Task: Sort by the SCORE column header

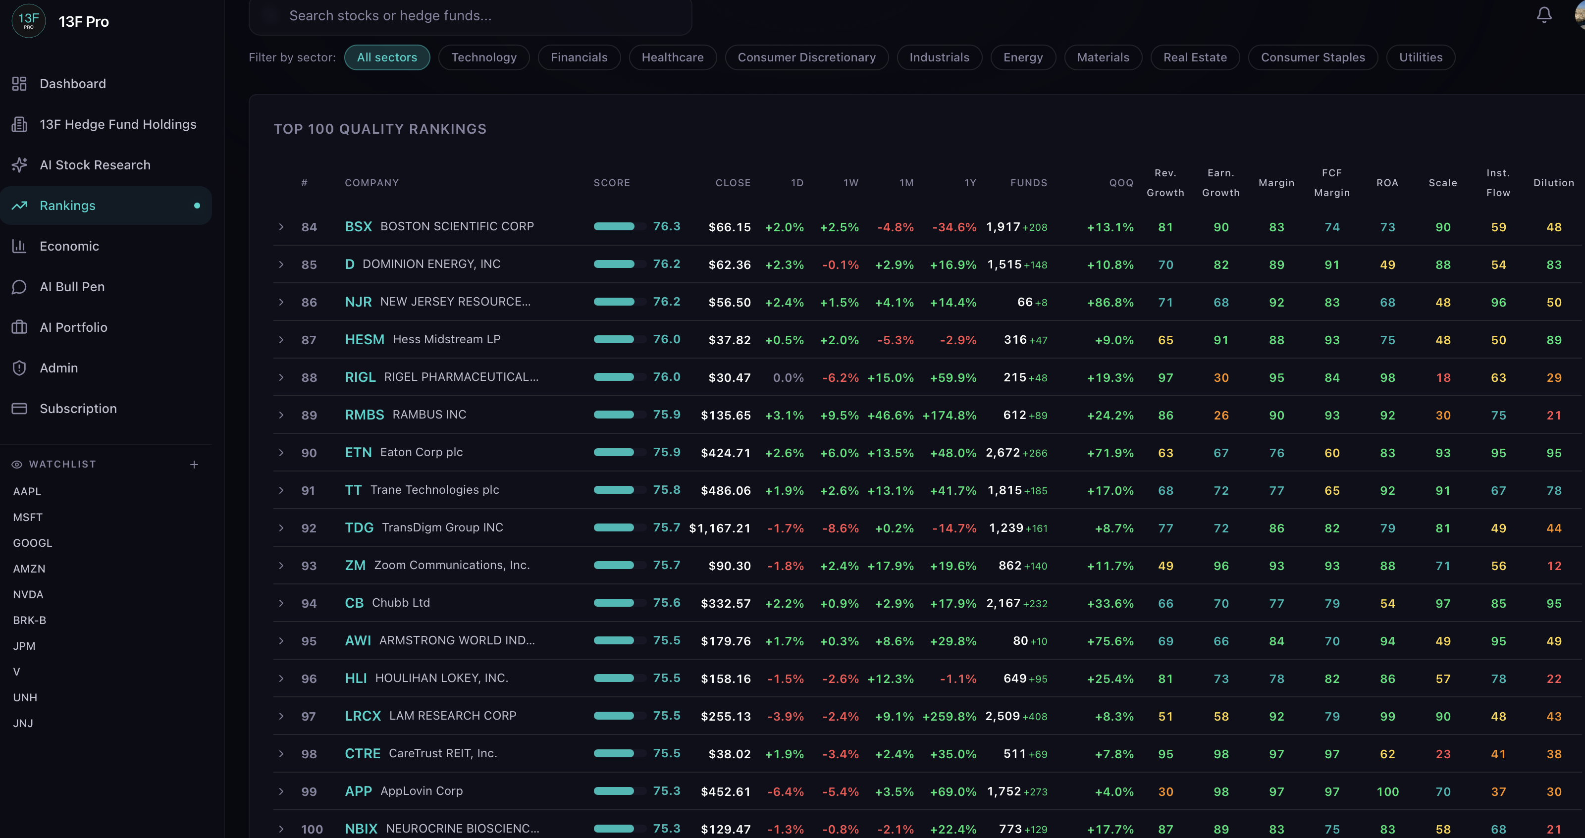Action: click(x=612, y=183)
